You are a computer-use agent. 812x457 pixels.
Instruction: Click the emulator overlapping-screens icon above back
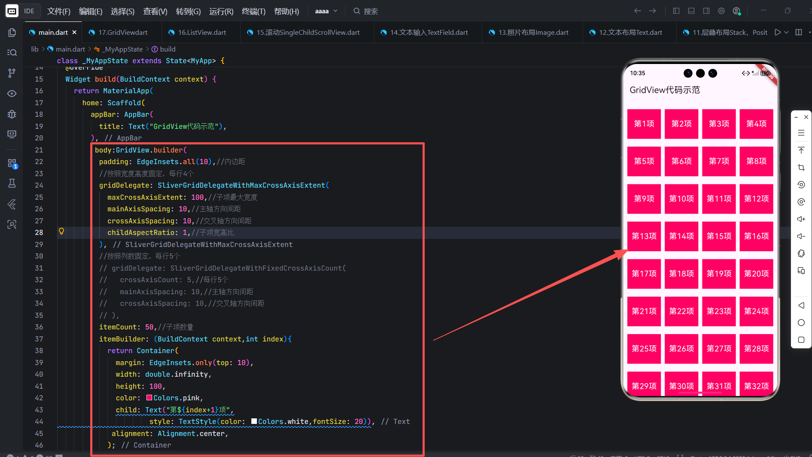pyautogui.click(x=801, y=271)
